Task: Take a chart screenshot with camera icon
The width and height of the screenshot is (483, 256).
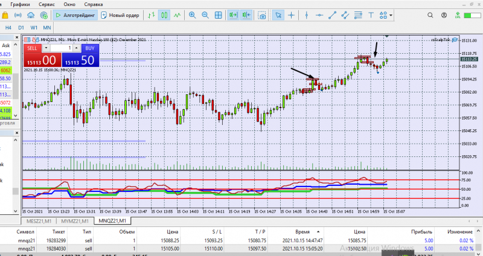Action: coord(263,15)
